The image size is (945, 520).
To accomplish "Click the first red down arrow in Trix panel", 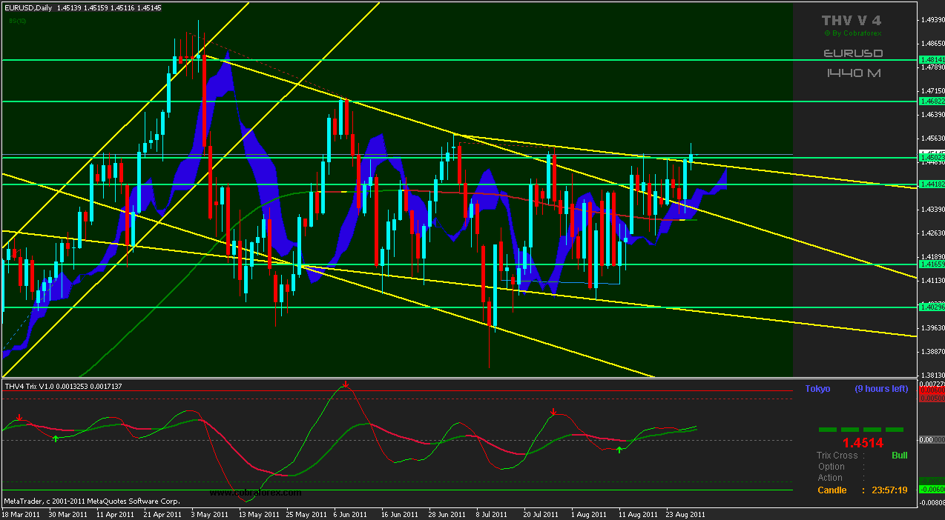I will click(x=20, y=418).
